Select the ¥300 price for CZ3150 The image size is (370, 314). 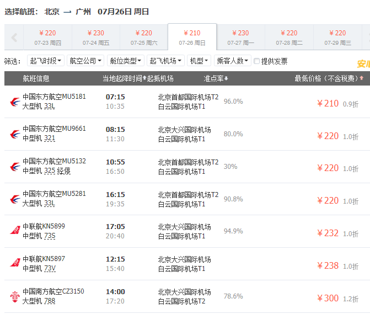[328, 298]
